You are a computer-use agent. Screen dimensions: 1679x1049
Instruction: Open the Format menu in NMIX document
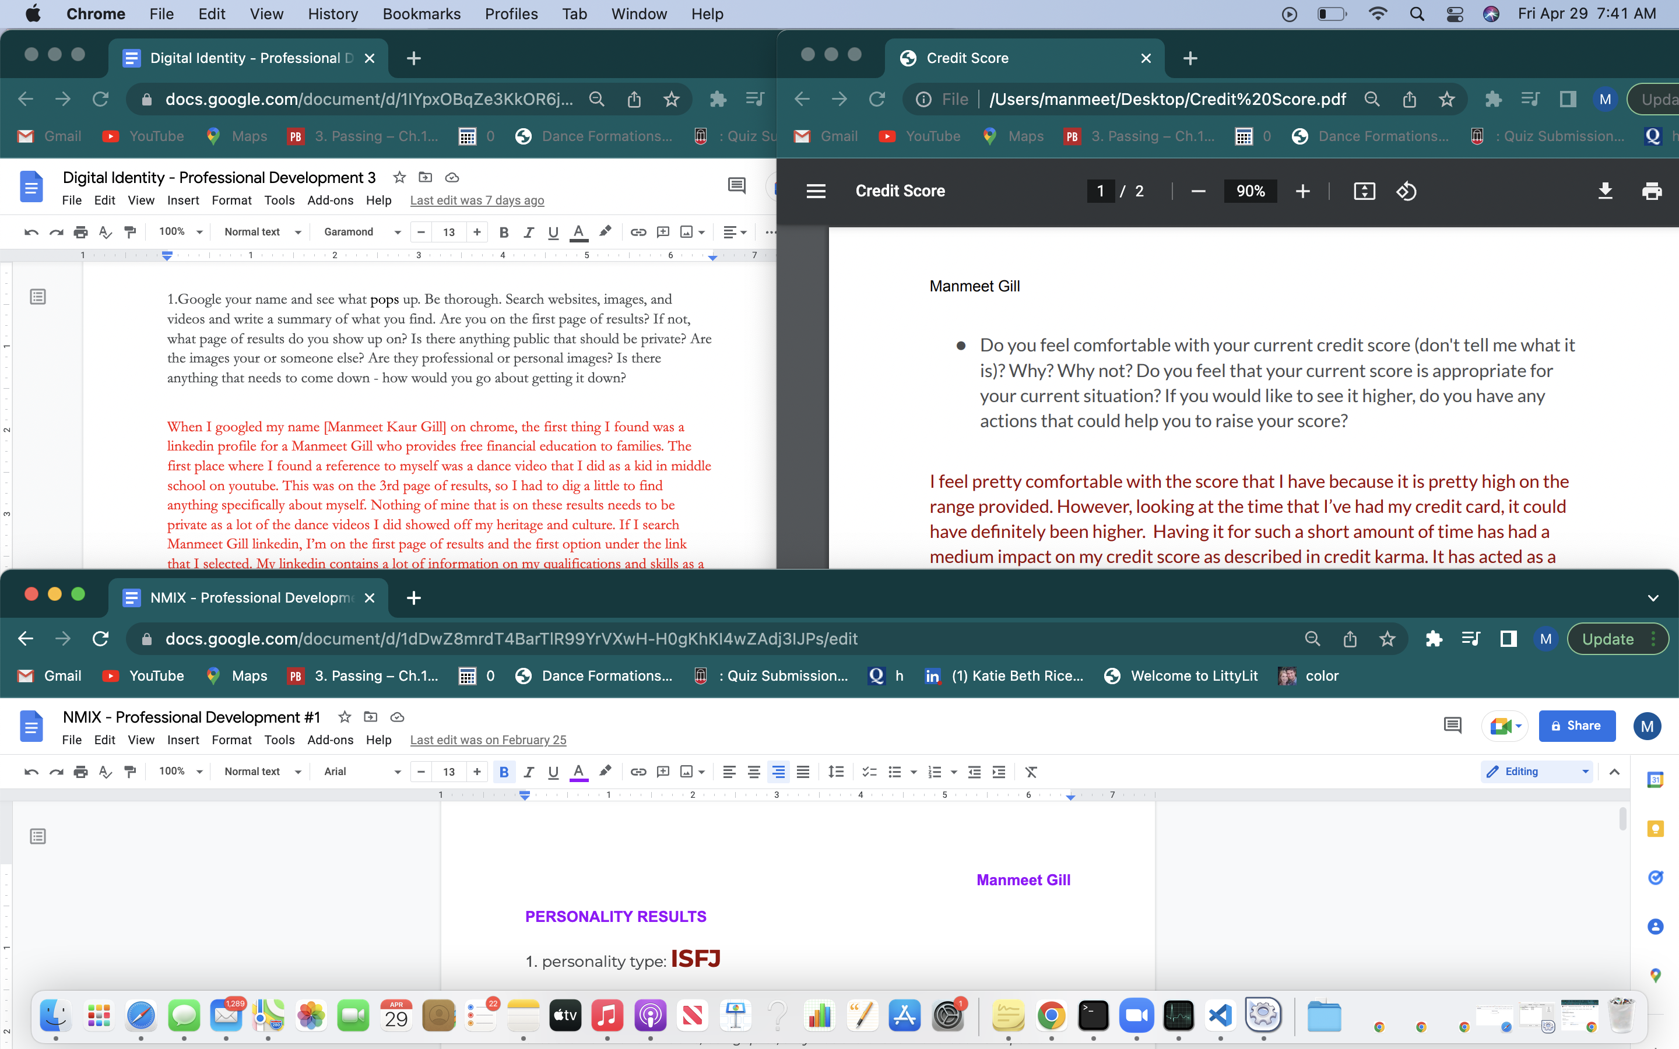pyautogui.click(x=231, y=740)
